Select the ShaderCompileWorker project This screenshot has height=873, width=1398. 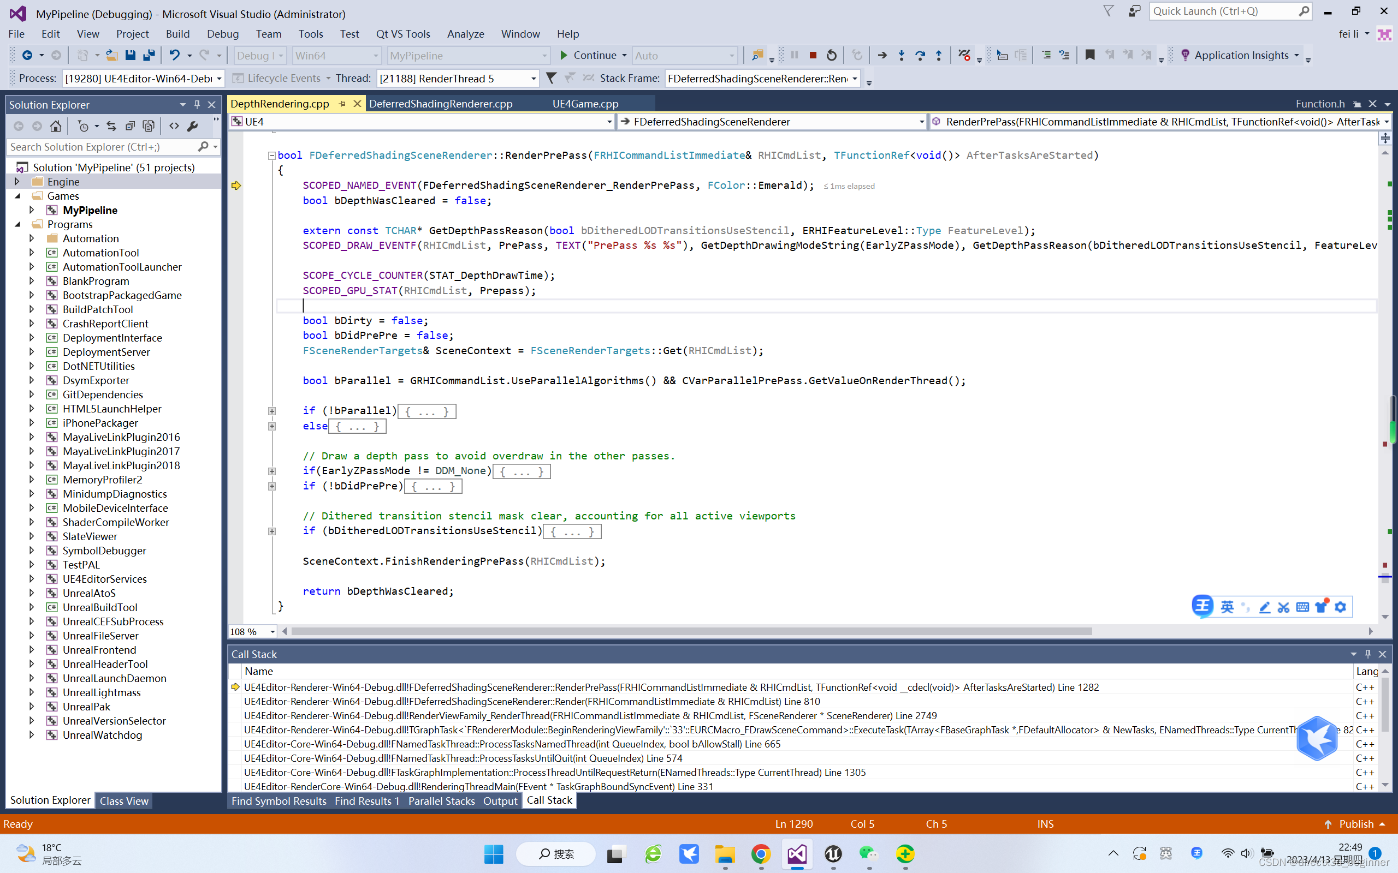[116, 523]
